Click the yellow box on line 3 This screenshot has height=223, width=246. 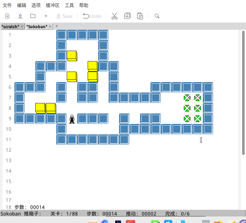(x=72, y=56)
